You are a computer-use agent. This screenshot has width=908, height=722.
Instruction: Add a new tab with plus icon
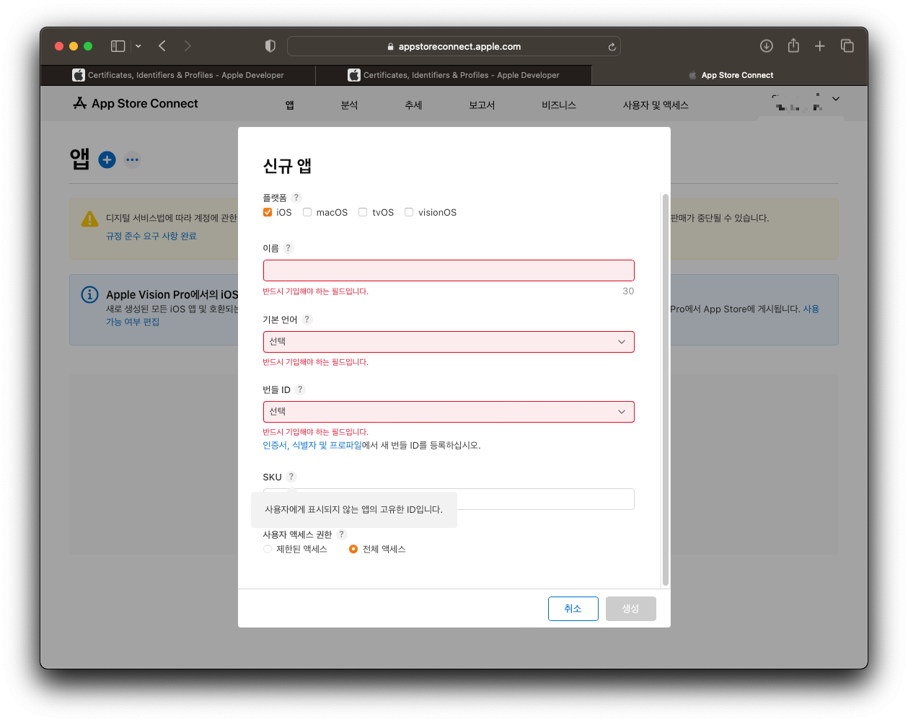[x=820, y=46]
